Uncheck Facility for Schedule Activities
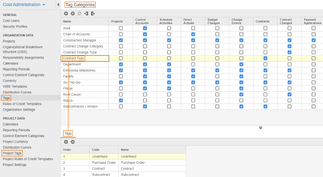The image size is (323, 177). coord(169,76)
